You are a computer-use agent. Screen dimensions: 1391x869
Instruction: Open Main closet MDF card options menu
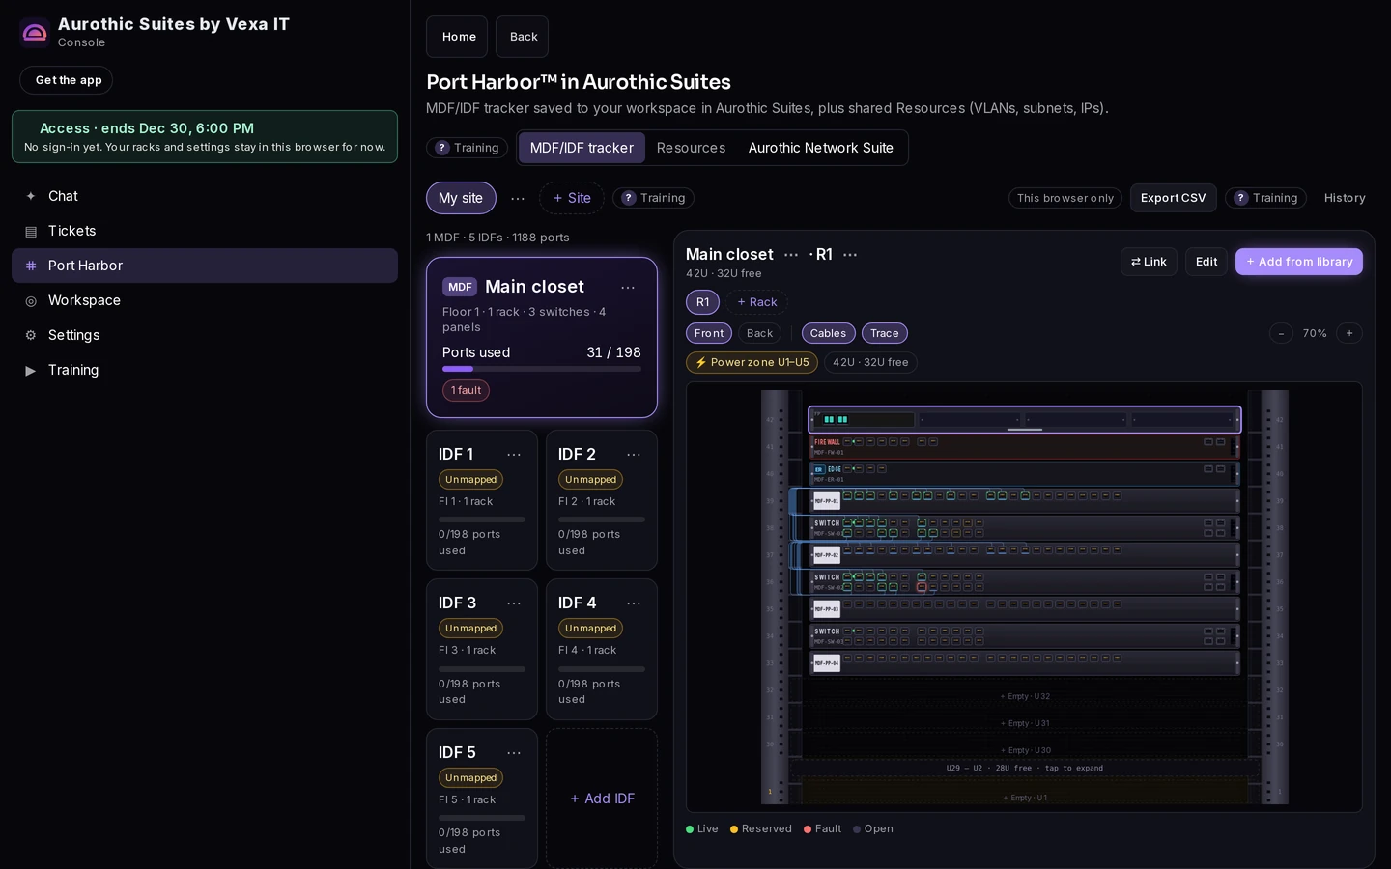coord(628,288)
